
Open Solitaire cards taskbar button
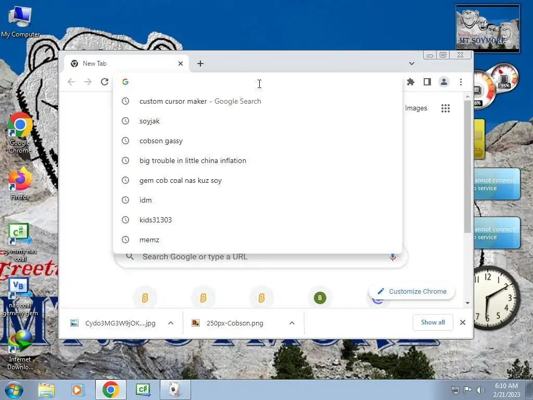(x=175, y=390)
